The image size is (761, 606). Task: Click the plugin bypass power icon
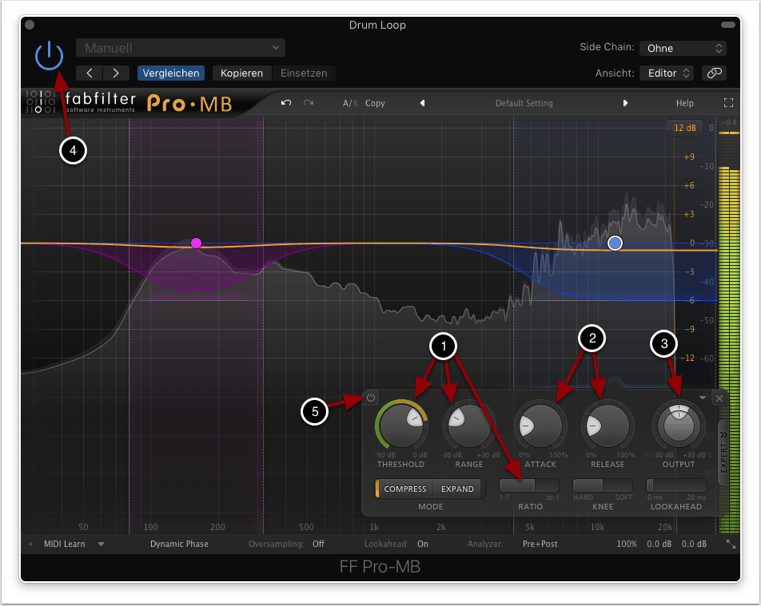coord(49,57)
